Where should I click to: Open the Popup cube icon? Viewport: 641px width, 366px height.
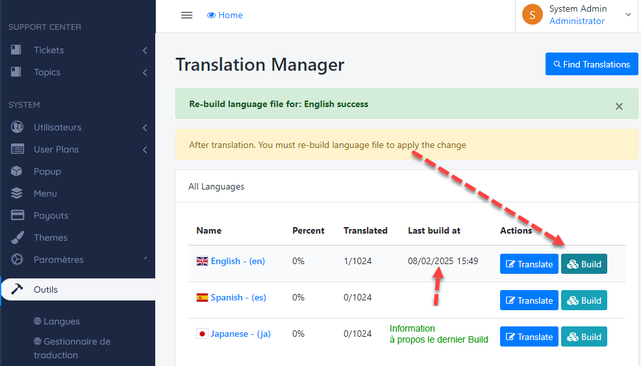pos(18,171)
